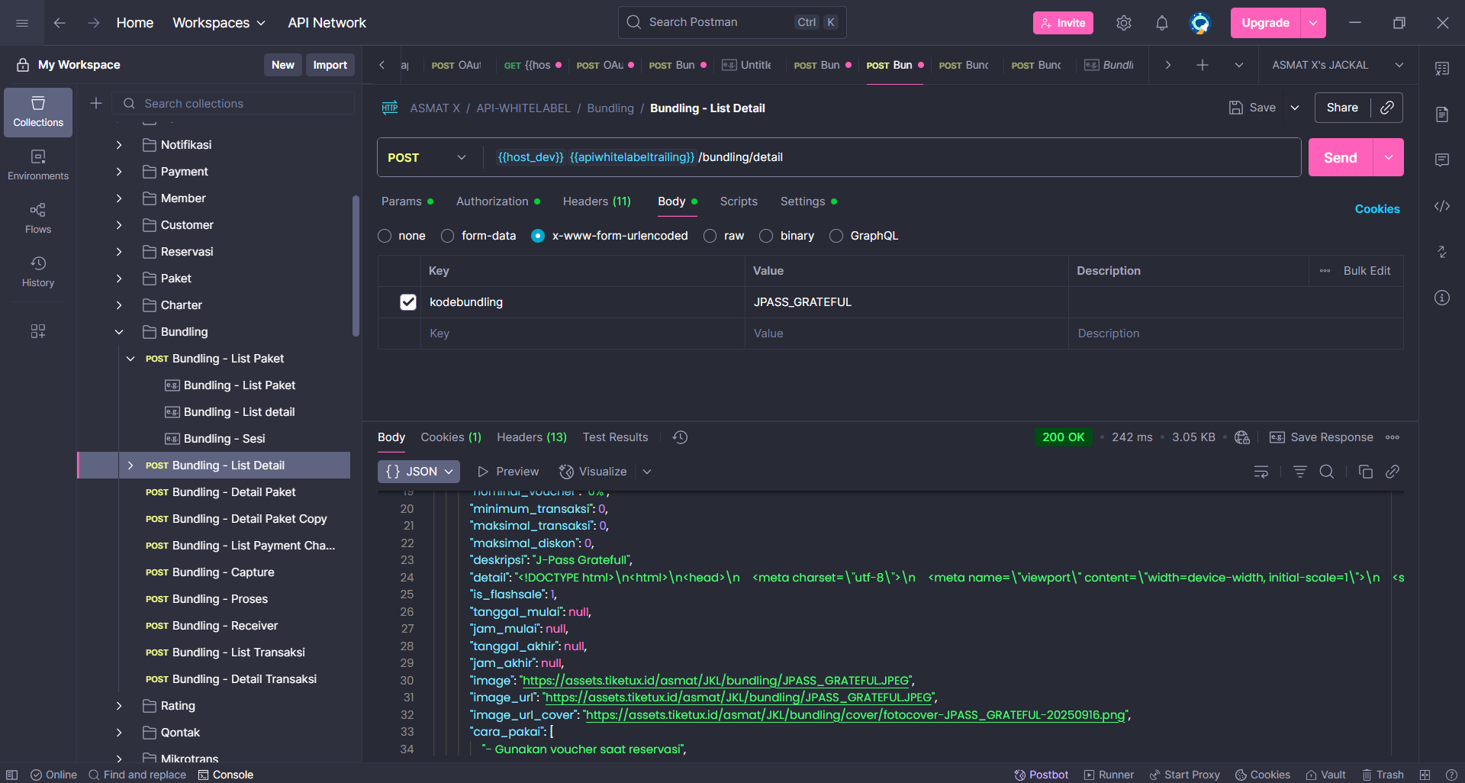Click the Cookies link

pyautogui.click(x=1376, y=209)
